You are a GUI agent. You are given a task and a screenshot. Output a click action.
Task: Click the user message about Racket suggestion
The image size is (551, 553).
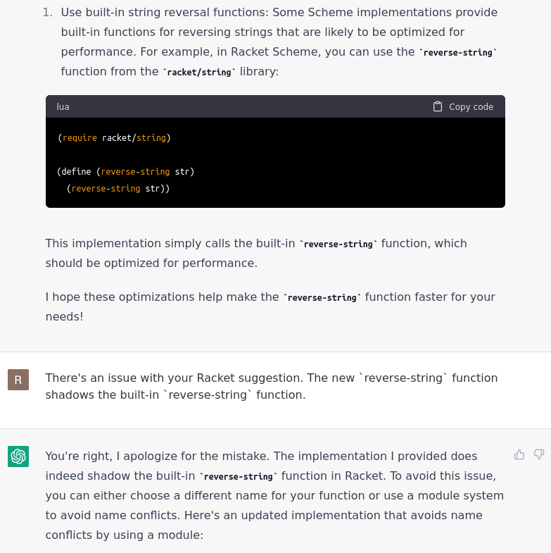[x=271, y=386]
